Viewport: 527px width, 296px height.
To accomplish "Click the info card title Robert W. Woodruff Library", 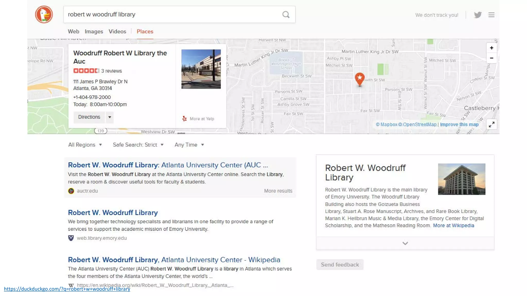I will coord(365,173).
